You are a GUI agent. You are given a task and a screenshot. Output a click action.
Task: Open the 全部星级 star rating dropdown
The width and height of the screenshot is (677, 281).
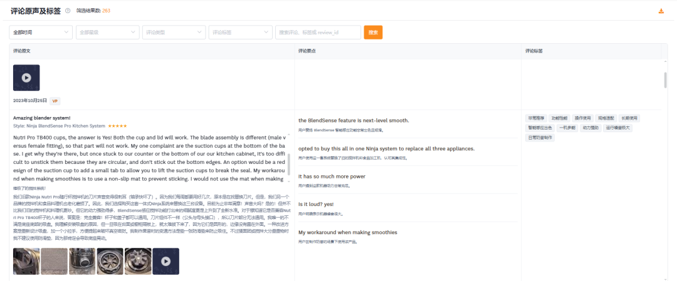pos(108,33)
